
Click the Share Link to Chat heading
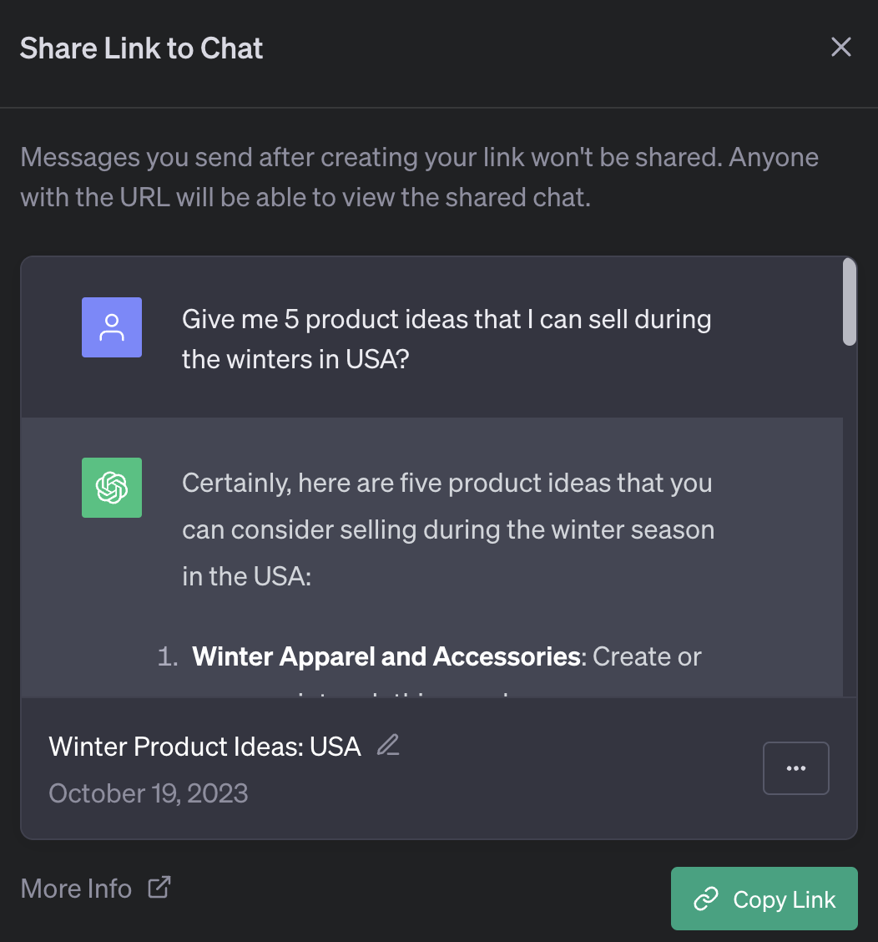pyautogui.click(x=142, y=48)
